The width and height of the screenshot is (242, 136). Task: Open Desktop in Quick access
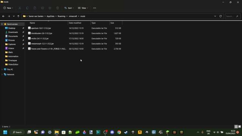12,28
